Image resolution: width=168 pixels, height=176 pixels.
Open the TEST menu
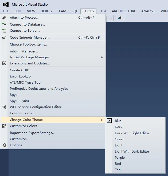[103, 11]
